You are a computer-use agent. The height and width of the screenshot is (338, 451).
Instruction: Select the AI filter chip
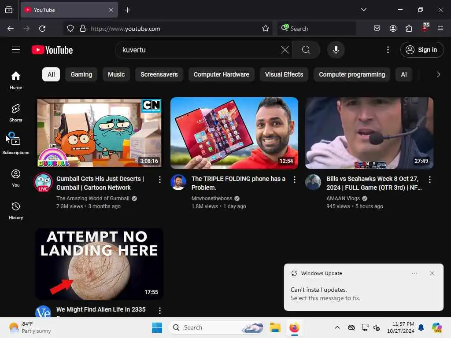[x=404, y=74]
